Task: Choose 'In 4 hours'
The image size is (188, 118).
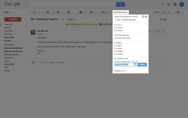Action: pyautogui.click(x=118, y=31)
